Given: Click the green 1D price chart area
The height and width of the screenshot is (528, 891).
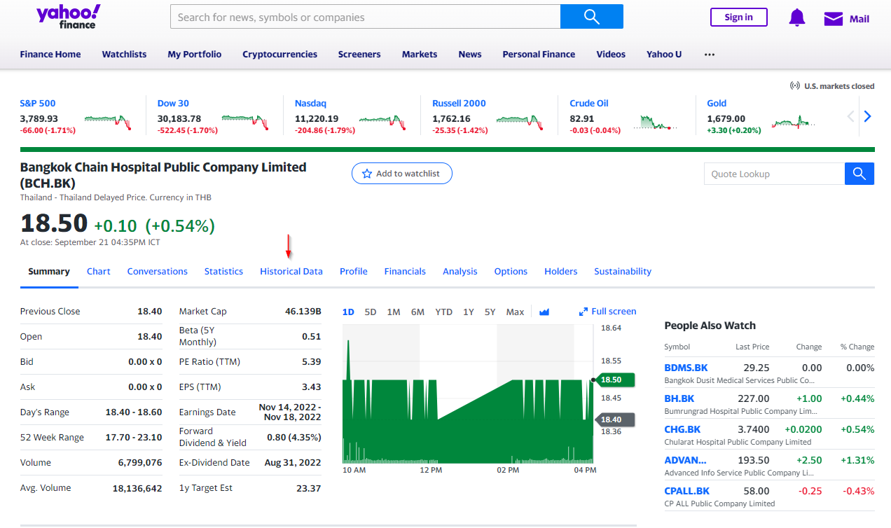Looking at the screenshot, I should 467,420.
